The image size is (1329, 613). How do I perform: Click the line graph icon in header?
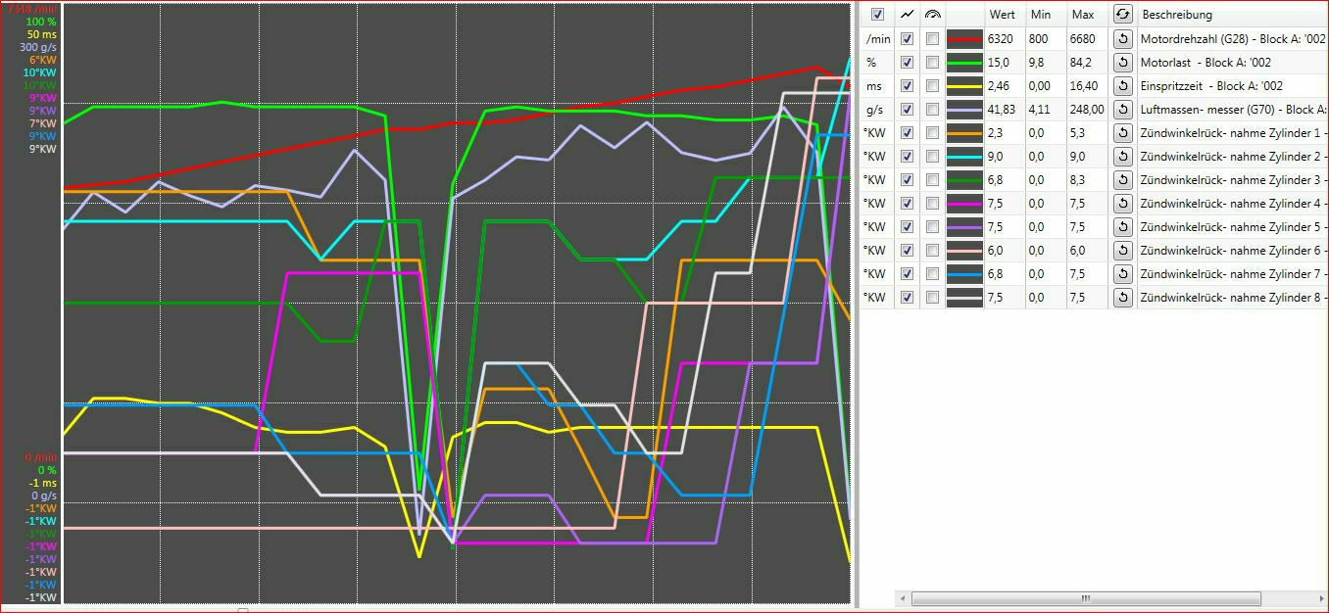907,15
